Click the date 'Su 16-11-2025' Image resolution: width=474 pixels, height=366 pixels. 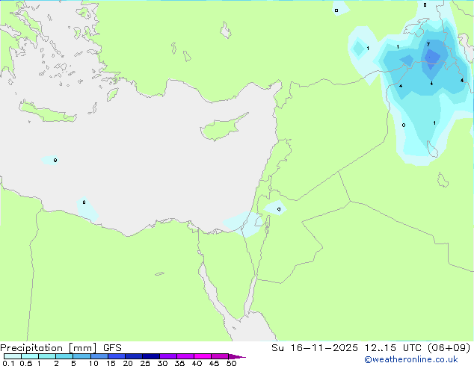pyautogui.click(x=315, y=348)
